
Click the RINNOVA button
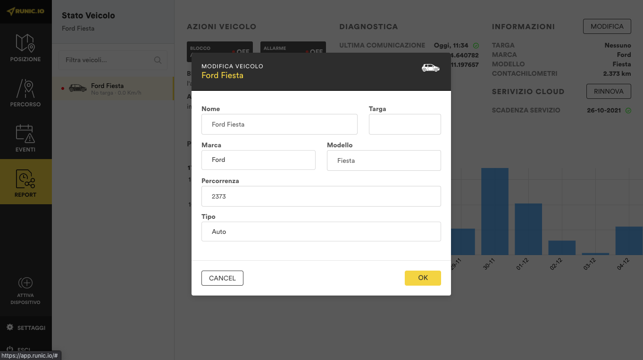click(x=609, y=91)
